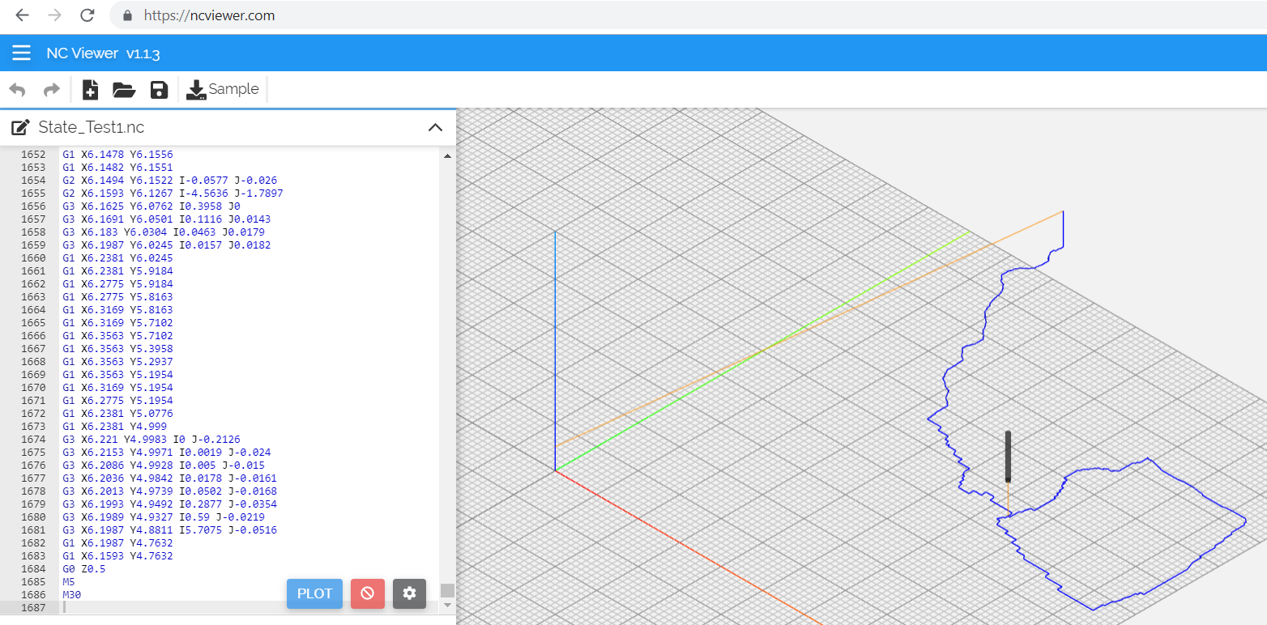The image size is (1267, 625).
Task: Open plot settings with the gear button
Action: click(409, 593)
